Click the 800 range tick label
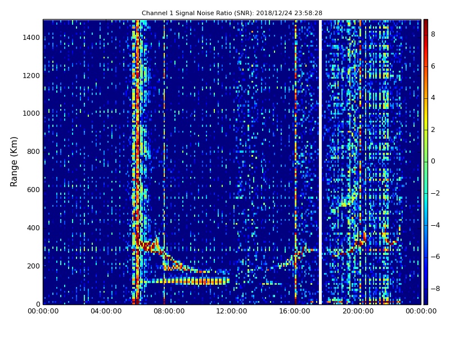 33,152
